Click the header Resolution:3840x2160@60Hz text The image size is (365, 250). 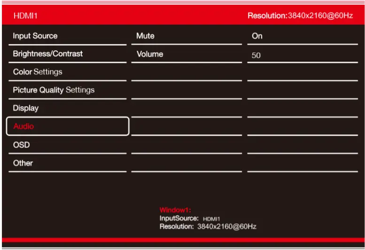click(300, 16)
